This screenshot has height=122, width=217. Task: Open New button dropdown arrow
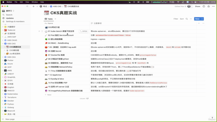click(202, 19)
